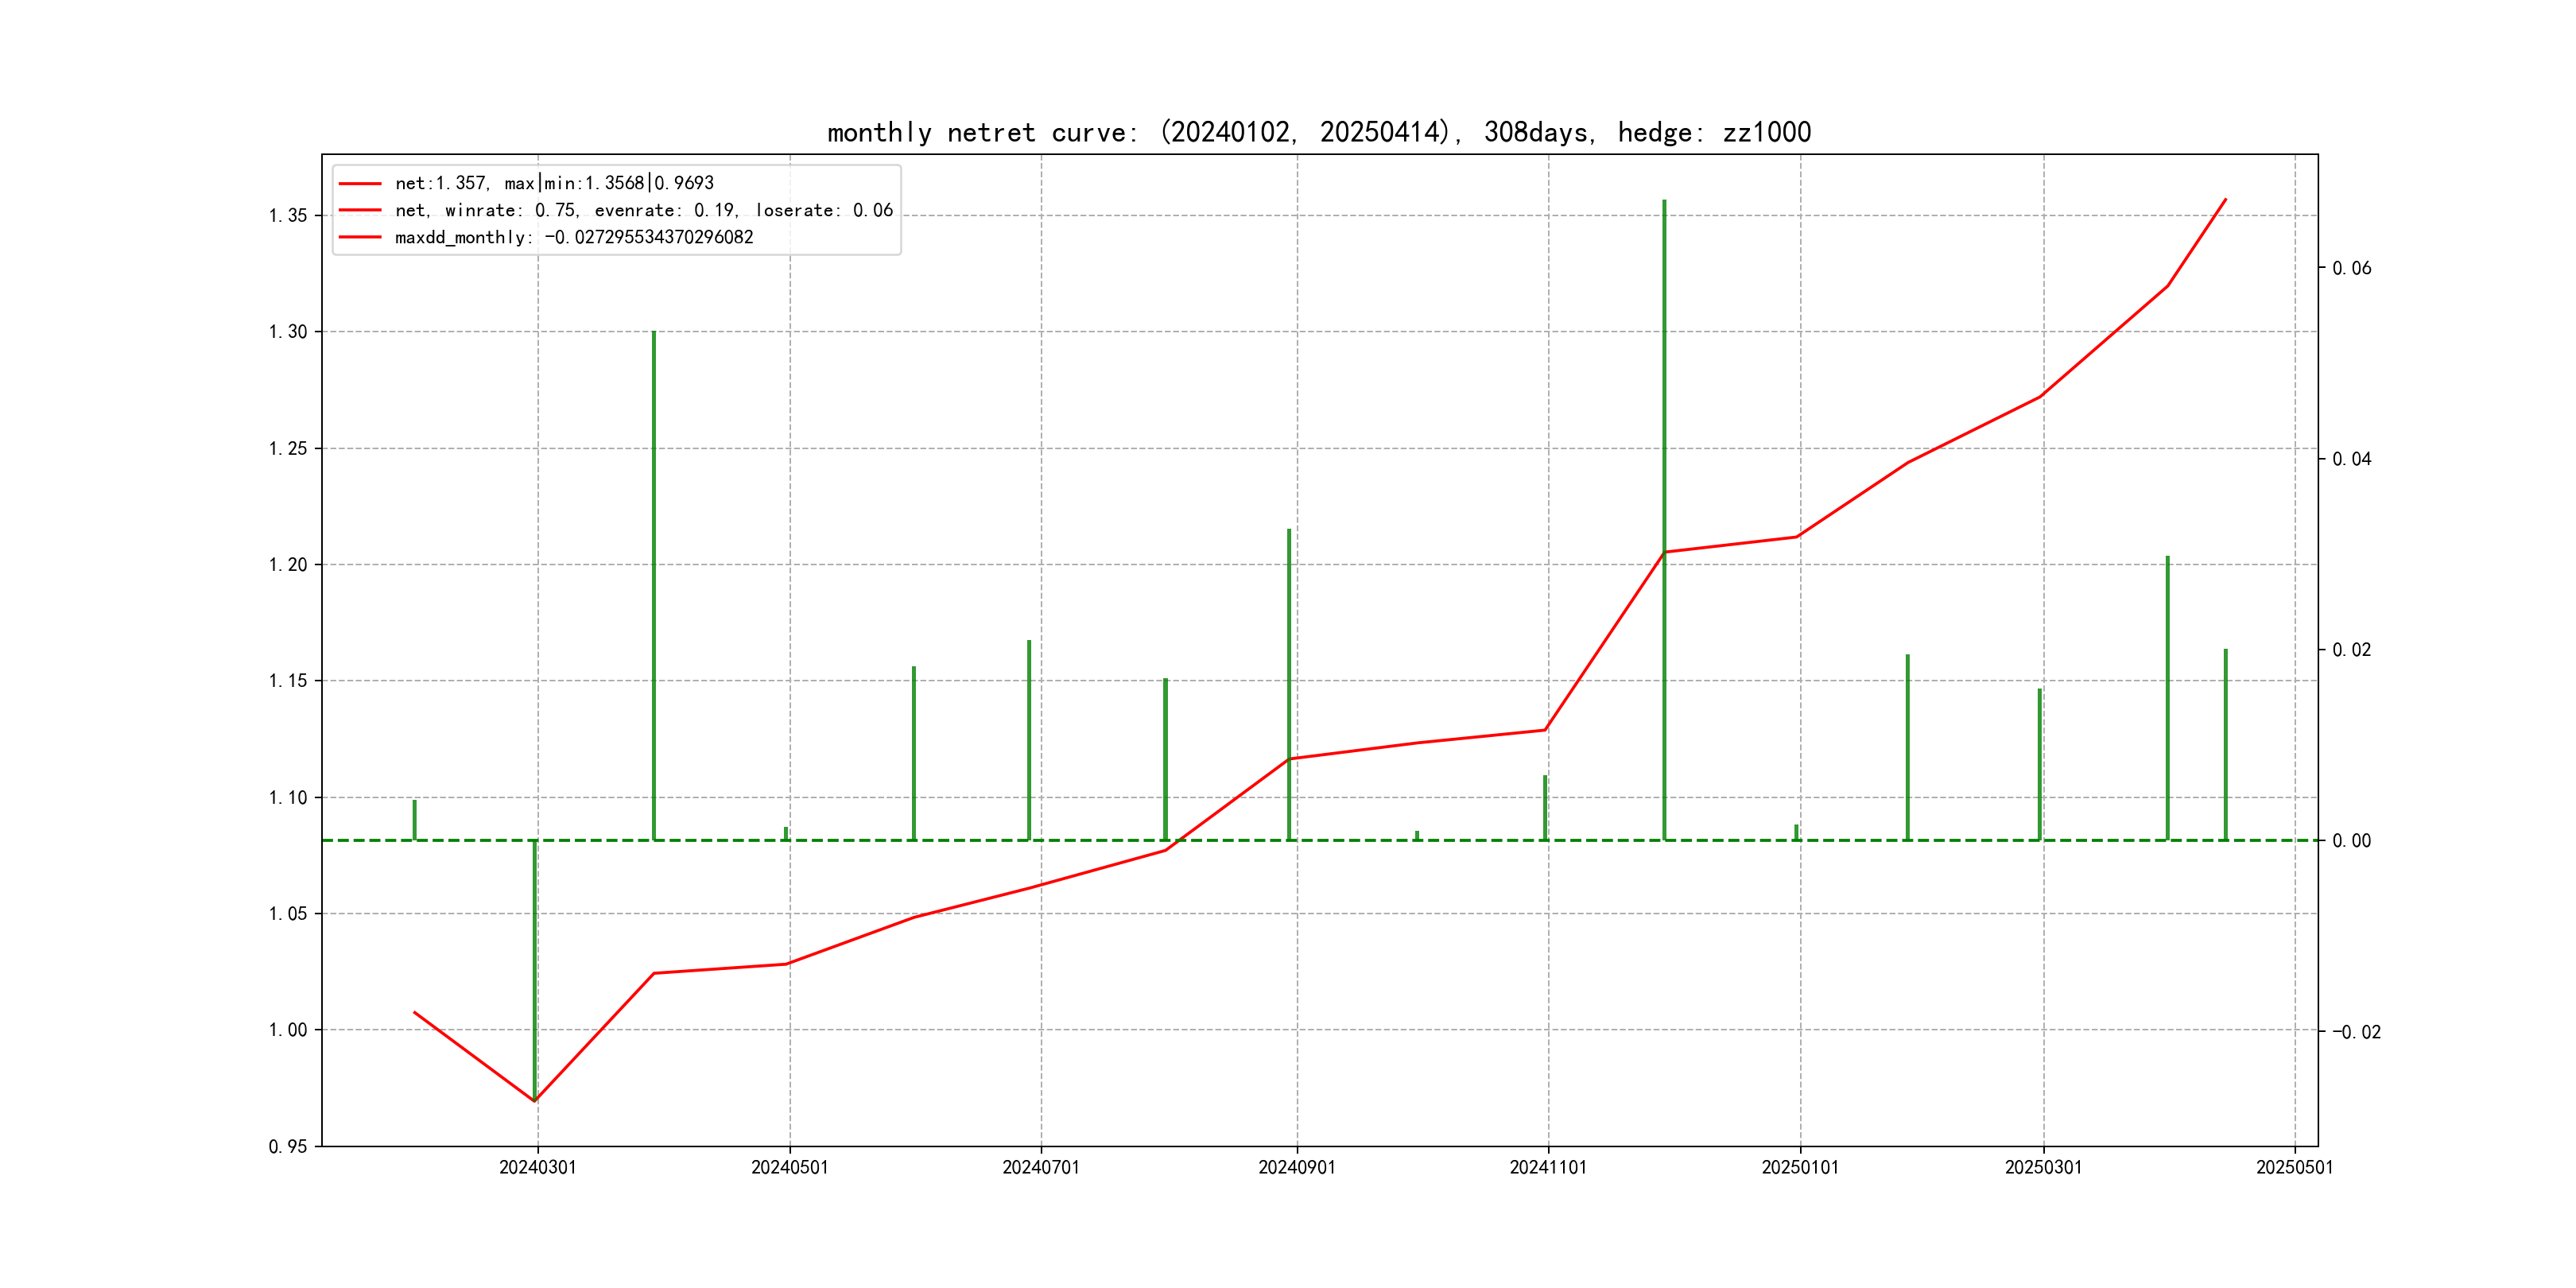This screenshot has width=2576, height=1288.
Task: Click red line swatch beside first legend entry
Action: 360,183
